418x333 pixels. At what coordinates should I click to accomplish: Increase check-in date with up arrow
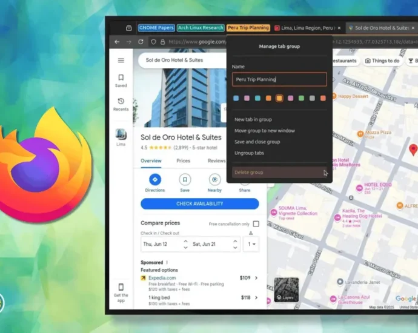(x=185, y=241)
